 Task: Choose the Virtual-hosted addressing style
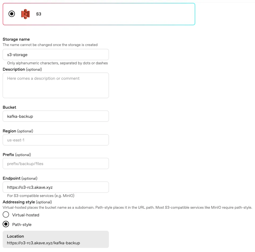pos(6,215)
